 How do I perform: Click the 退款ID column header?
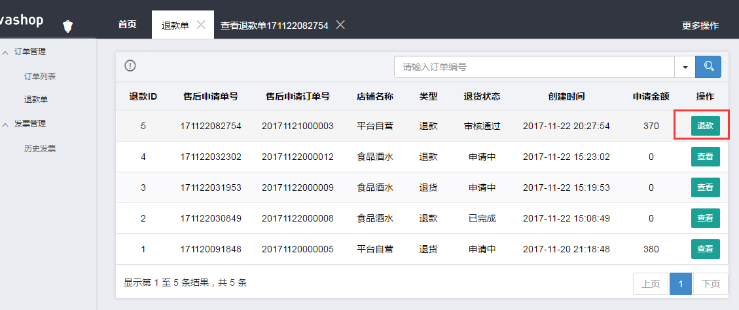coord(143,97)
